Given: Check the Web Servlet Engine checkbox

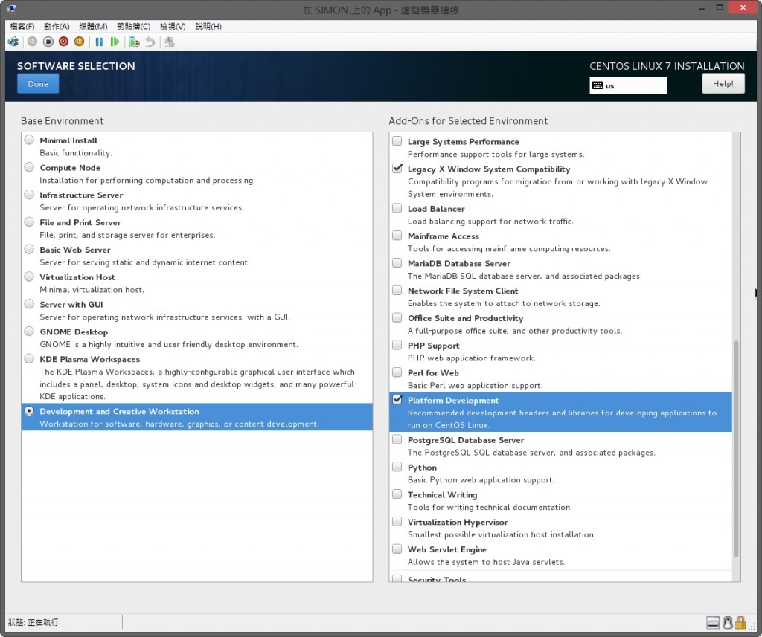Looking at the screenshot, I should pyautogui.click(x=397, y=549).
